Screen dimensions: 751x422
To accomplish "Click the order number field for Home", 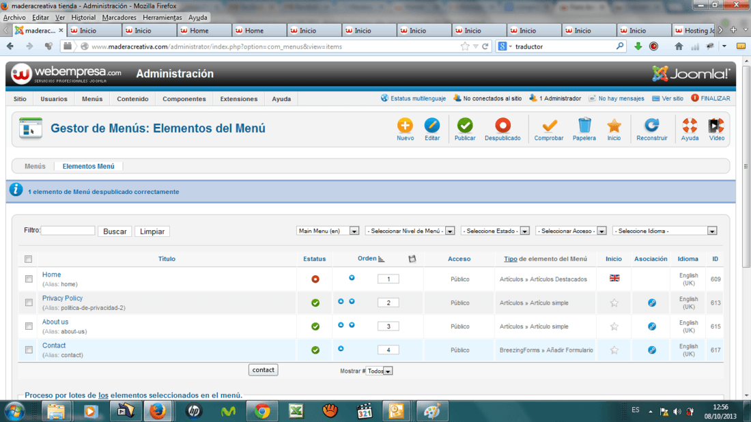I will click(x=388, y=279).
